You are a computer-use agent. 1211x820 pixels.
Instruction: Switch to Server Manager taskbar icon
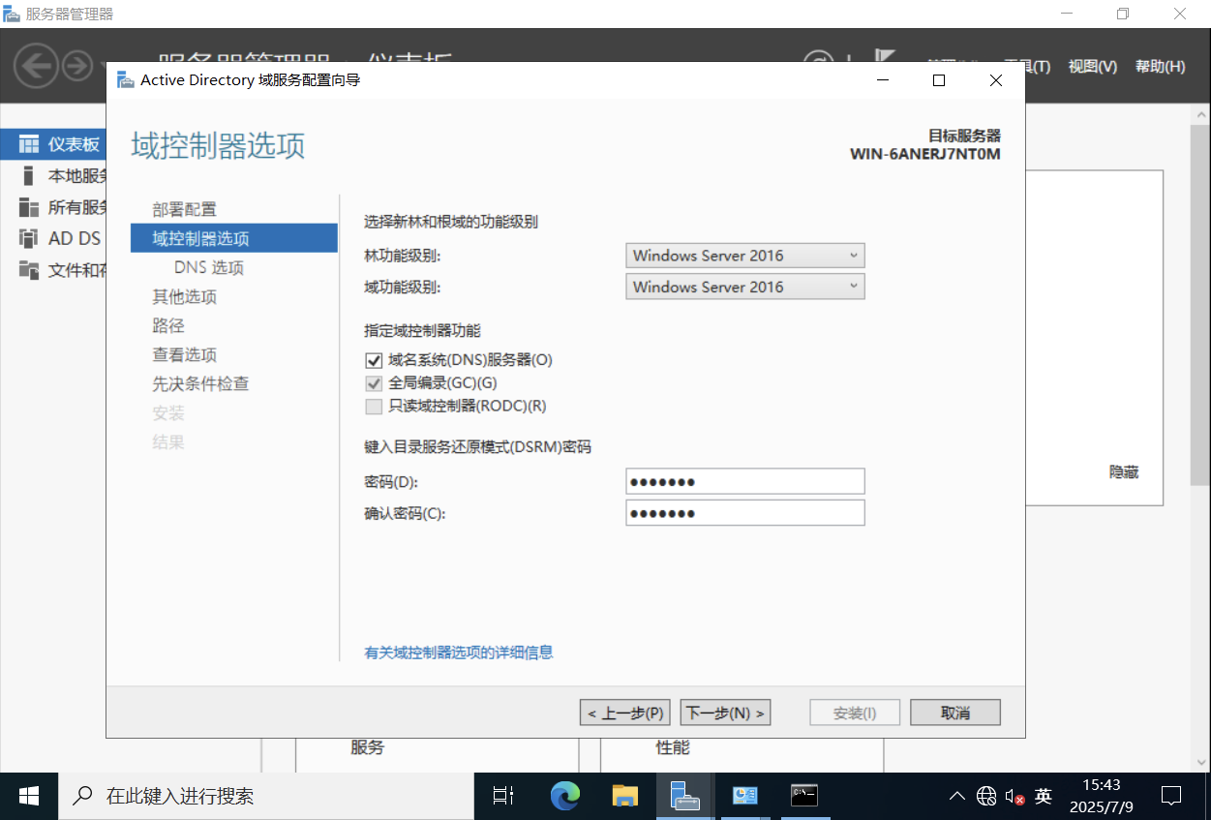click(x=685, y=796)
